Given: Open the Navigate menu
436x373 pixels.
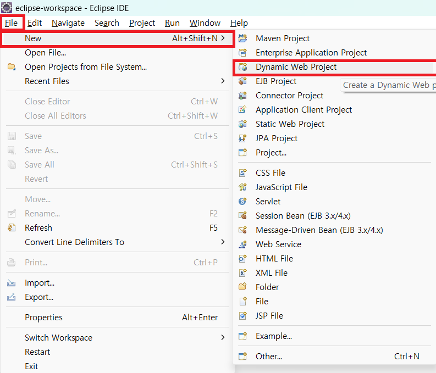Looking at the screenshot, I should coord(68,23).
